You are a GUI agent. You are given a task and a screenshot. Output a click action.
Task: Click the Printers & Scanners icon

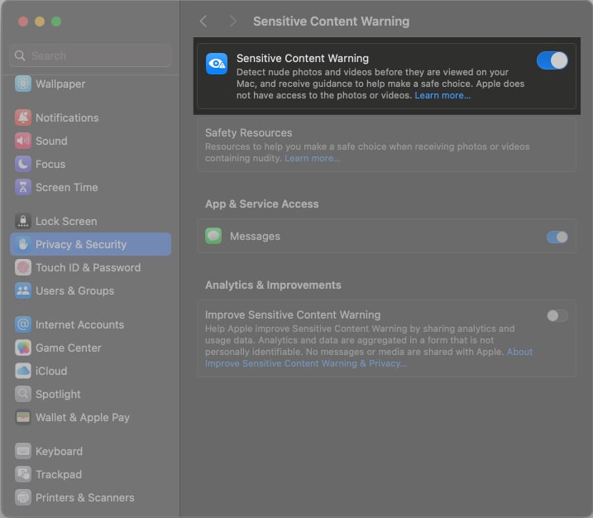tap(23, 497)
